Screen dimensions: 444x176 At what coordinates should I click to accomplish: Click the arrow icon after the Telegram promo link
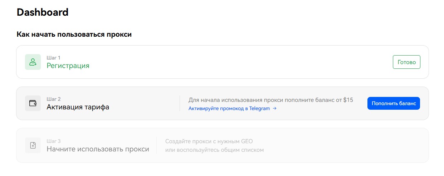pos(274,109)
